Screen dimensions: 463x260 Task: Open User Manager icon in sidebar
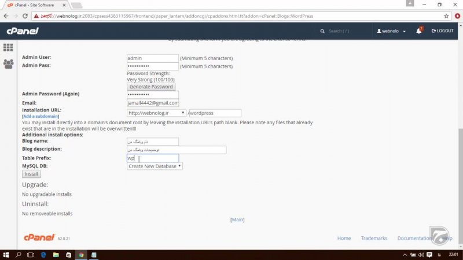point(8,64)
